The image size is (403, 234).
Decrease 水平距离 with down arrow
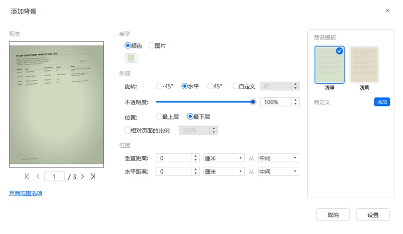[195, 173]
